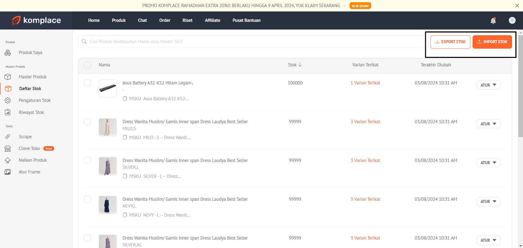523x248 pixels.
Task: Click the Clone Toko store icon
Action: (8, 148)
